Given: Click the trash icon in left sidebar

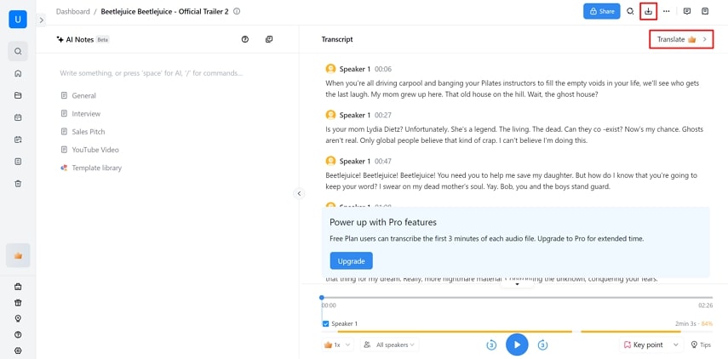Looking at the screenshot, I should pyautogui.click(x=18, y=183).
